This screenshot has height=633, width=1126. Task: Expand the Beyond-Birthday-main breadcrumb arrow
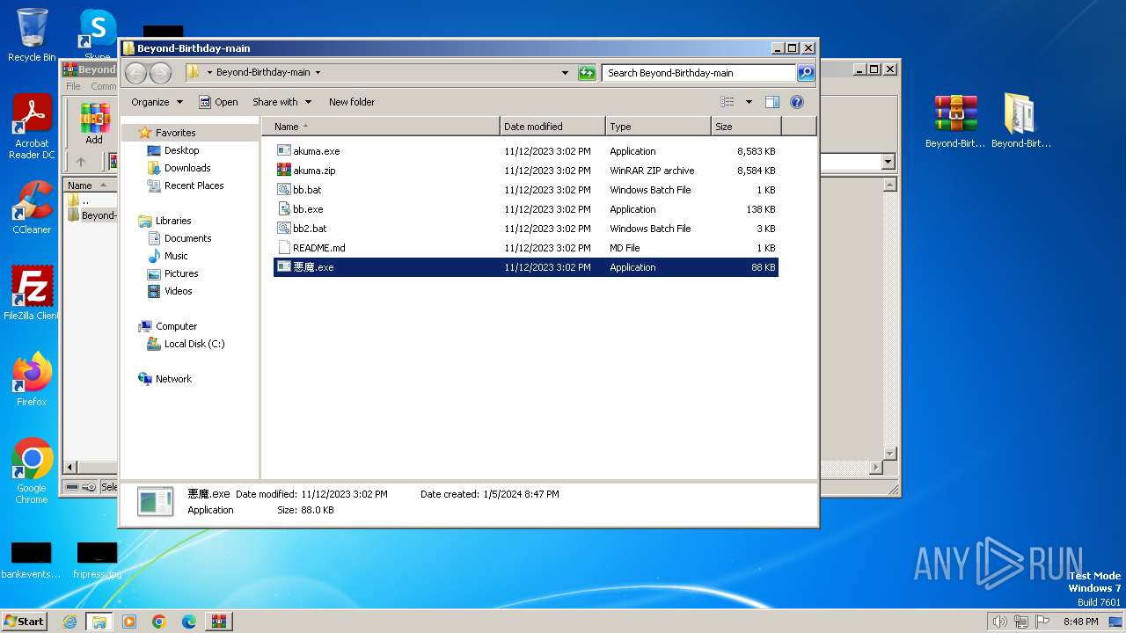(x=318, y=73)
